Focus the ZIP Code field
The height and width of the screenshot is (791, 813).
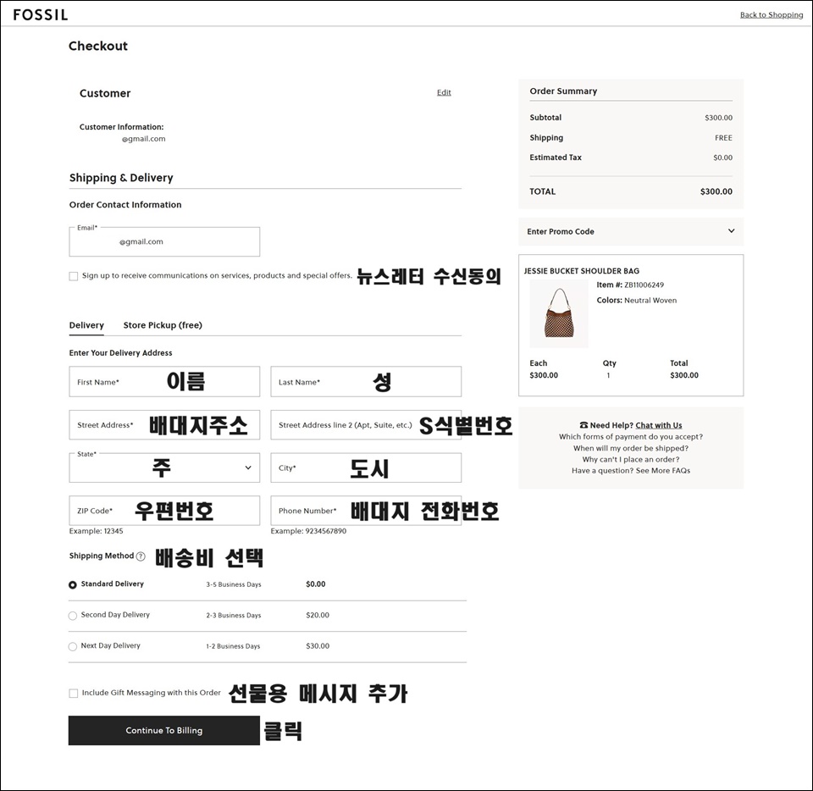click(164, 511)
